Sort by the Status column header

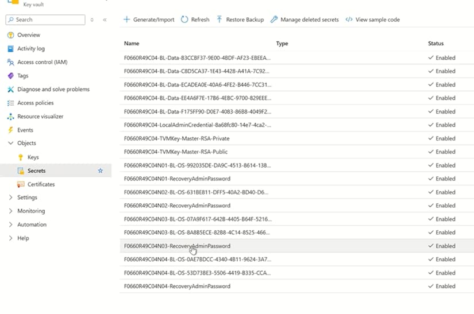tap(436, 44)
